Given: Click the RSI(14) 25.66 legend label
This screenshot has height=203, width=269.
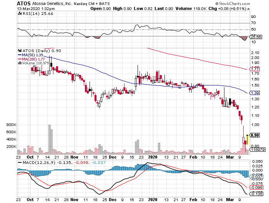Looking at the screenshot, I should (x=38, y=14).
